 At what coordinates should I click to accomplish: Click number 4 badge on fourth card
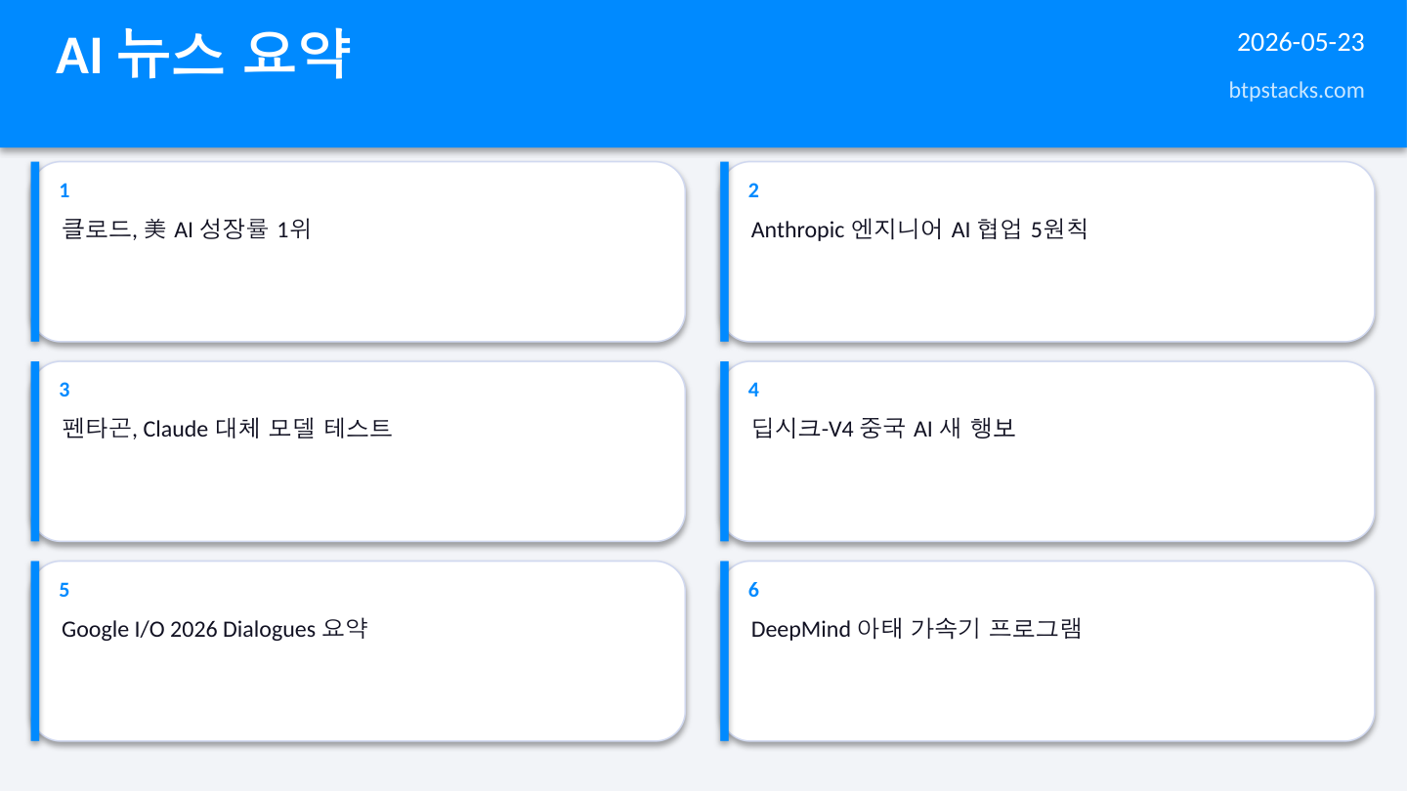753,390
